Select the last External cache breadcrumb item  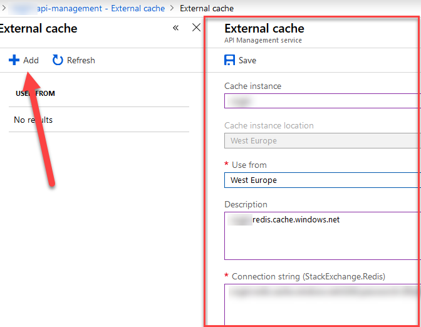click(207, 8)
